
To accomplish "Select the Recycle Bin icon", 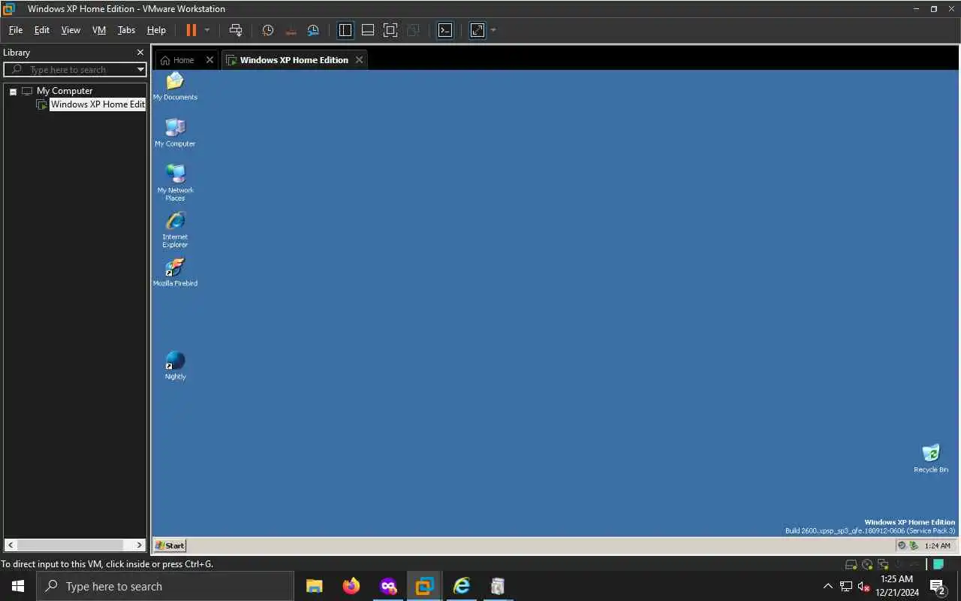I will click(x=931, y=458).
